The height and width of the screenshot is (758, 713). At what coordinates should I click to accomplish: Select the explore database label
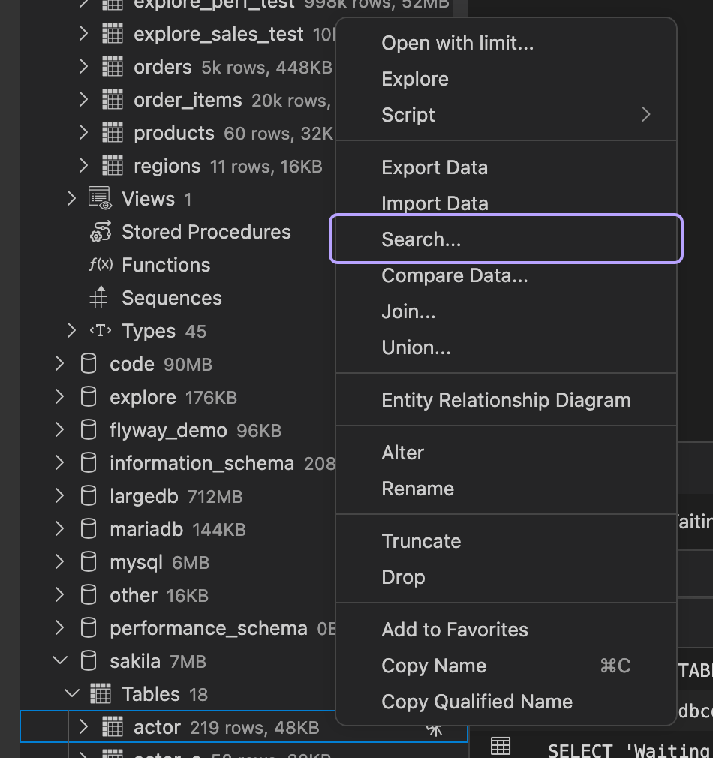tap(143, 397)
